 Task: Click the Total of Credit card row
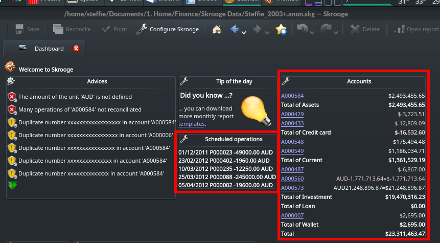tap(353, 132)
